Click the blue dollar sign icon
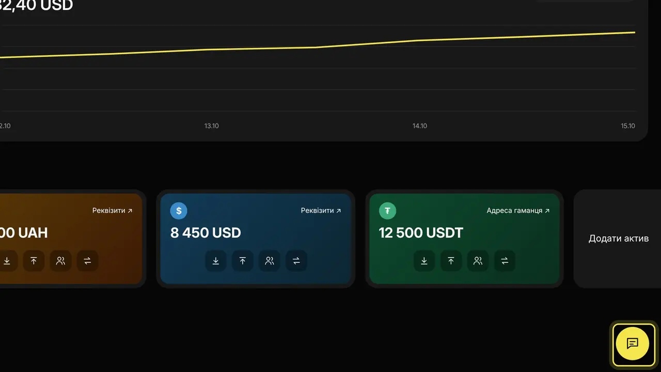Screen dimensions: 661x372 coord(179,211)
